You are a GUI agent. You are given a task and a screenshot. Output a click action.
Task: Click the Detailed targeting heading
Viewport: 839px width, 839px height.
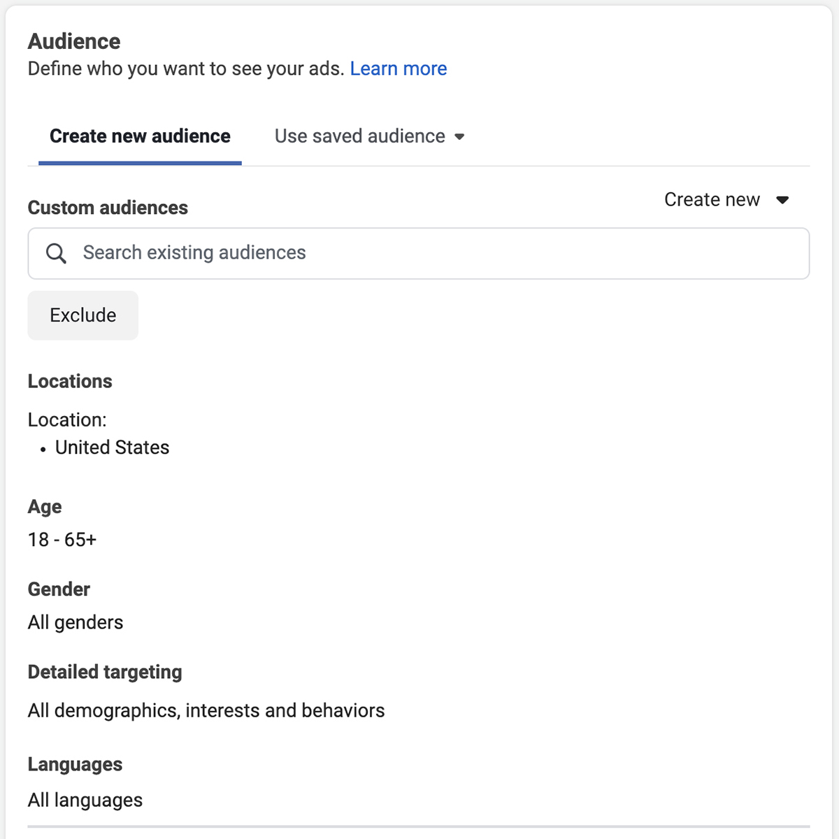[105, 672]
